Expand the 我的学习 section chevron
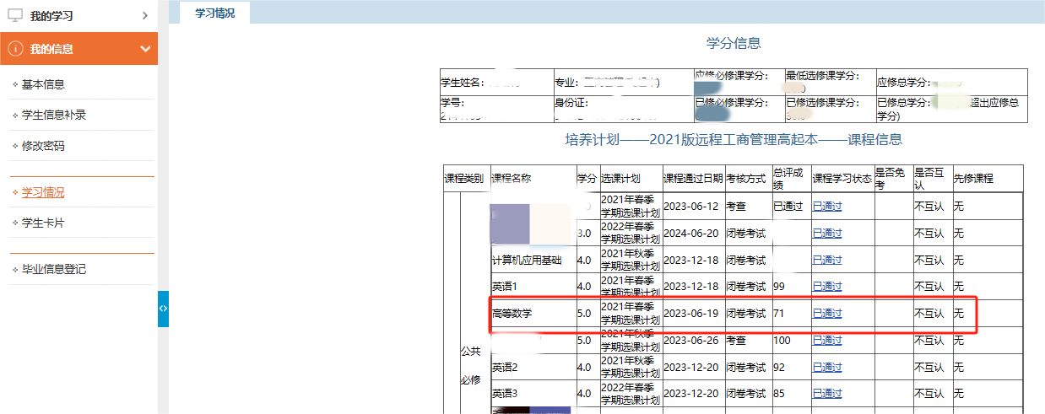The height and width of the screenshot is (414, 1045). 145,15
